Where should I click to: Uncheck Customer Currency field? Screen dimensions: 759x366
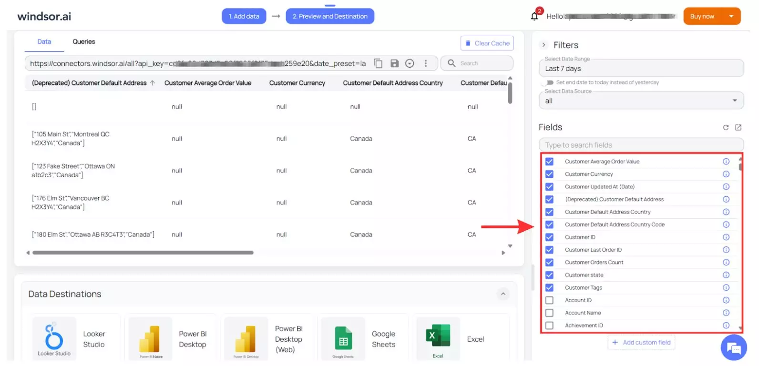pos(549,174)
